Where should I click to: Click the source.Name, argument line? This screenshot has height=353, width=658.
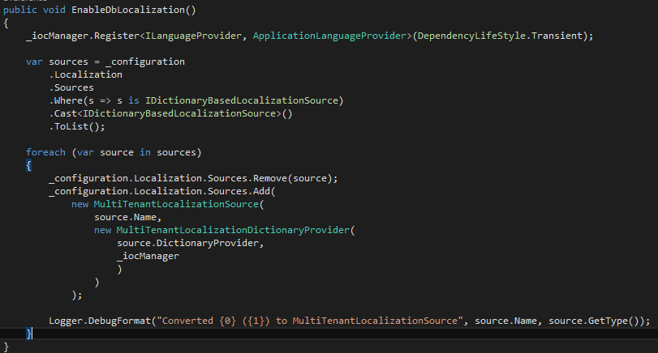click(x=128, y=217)
